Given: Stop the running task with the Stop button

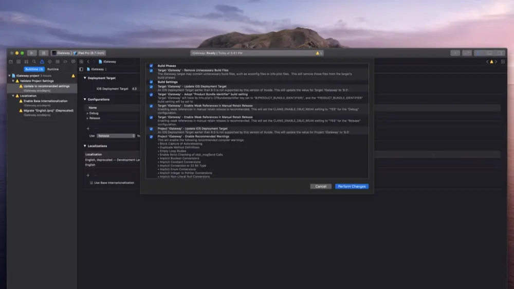Looking at the screenshot, I should click(44, 53).
